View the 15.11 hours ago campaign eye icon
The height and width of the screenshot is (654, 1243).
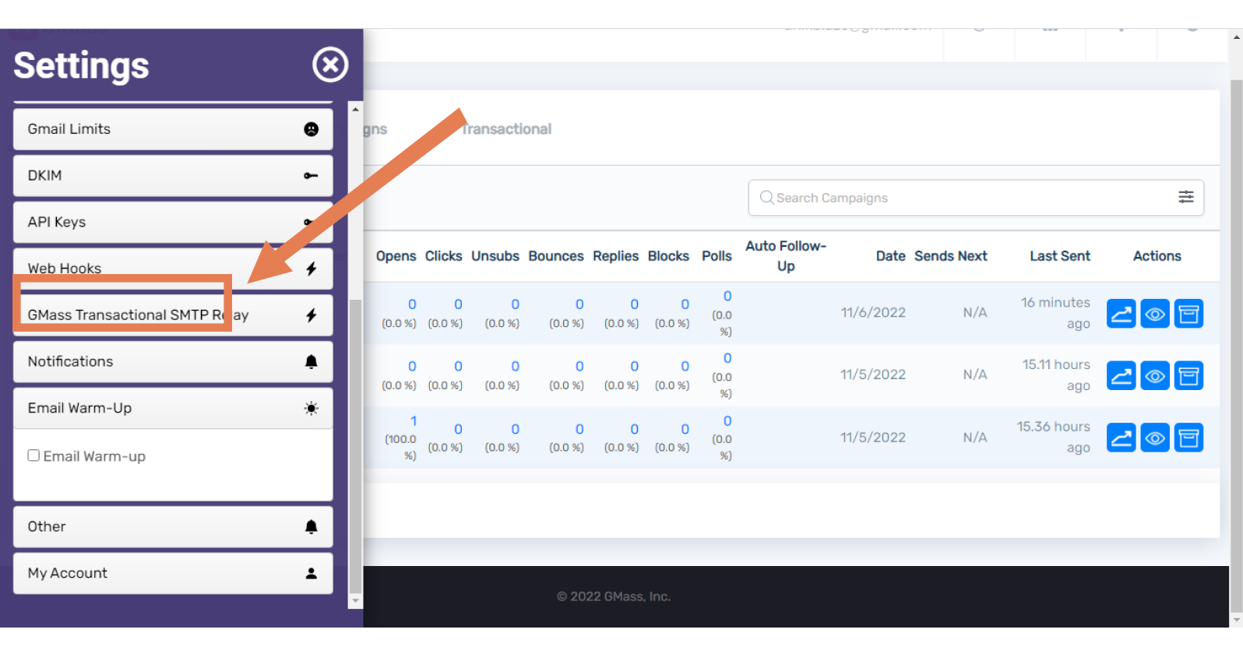click(1155, 376)
